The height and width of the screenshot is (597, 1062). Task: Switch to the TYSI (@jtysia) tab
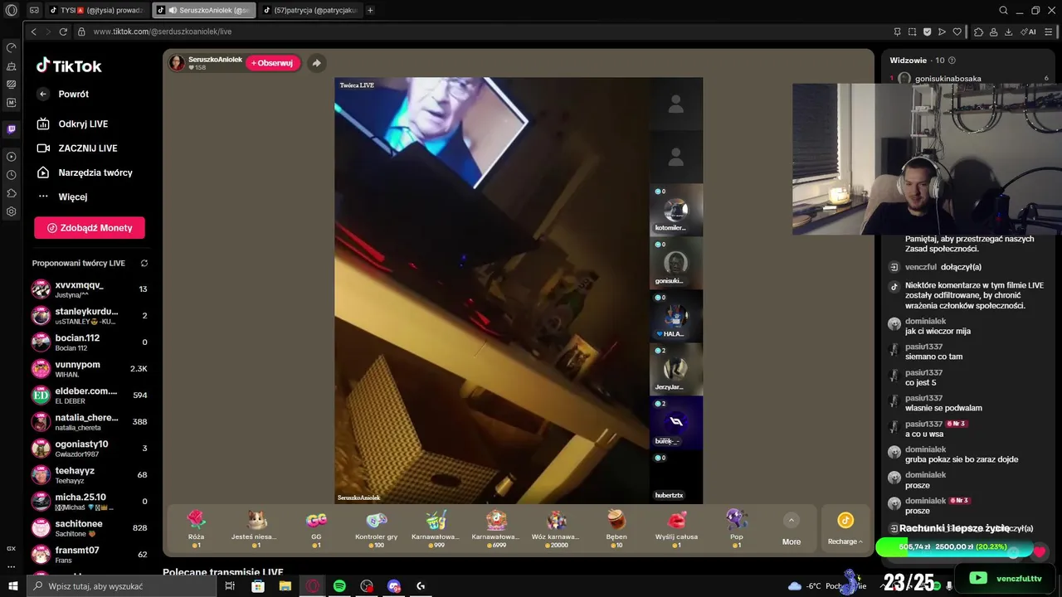click(x=97, y=10)
